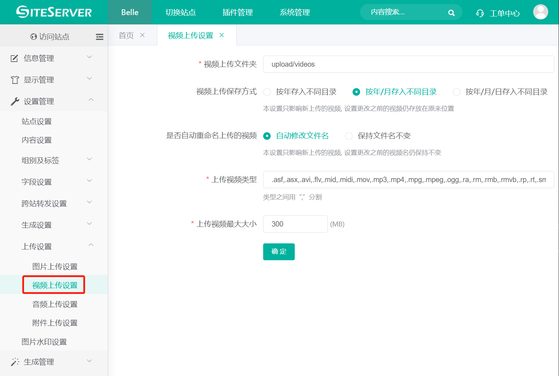Image resolution: width=559 pixels, height=376 pixels.
Task: Click the sidebar collapse icon beside 访问站点
Action: coord(99,36)
